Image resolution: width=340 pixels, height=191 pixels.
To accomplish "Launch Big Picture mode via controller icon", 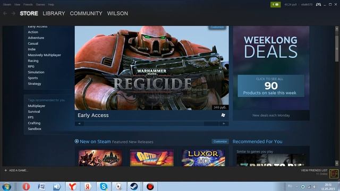I will 318,4.
